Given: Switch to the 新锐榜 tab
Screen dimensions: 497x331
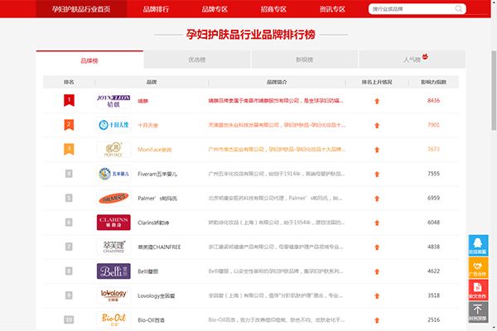Looking at the screenshot, I should tap(304, 60).
